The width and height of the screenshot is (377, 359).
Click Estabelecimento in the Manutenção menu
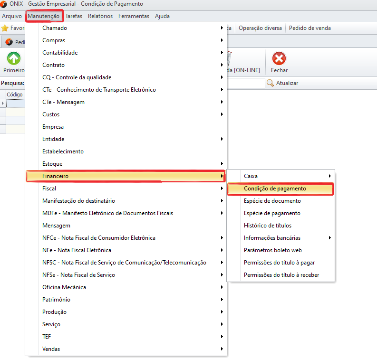pyautogui.click(x=63, y=151)
